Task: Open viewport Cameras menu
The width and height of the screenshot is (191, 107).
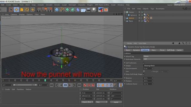Action: (14, 14)
